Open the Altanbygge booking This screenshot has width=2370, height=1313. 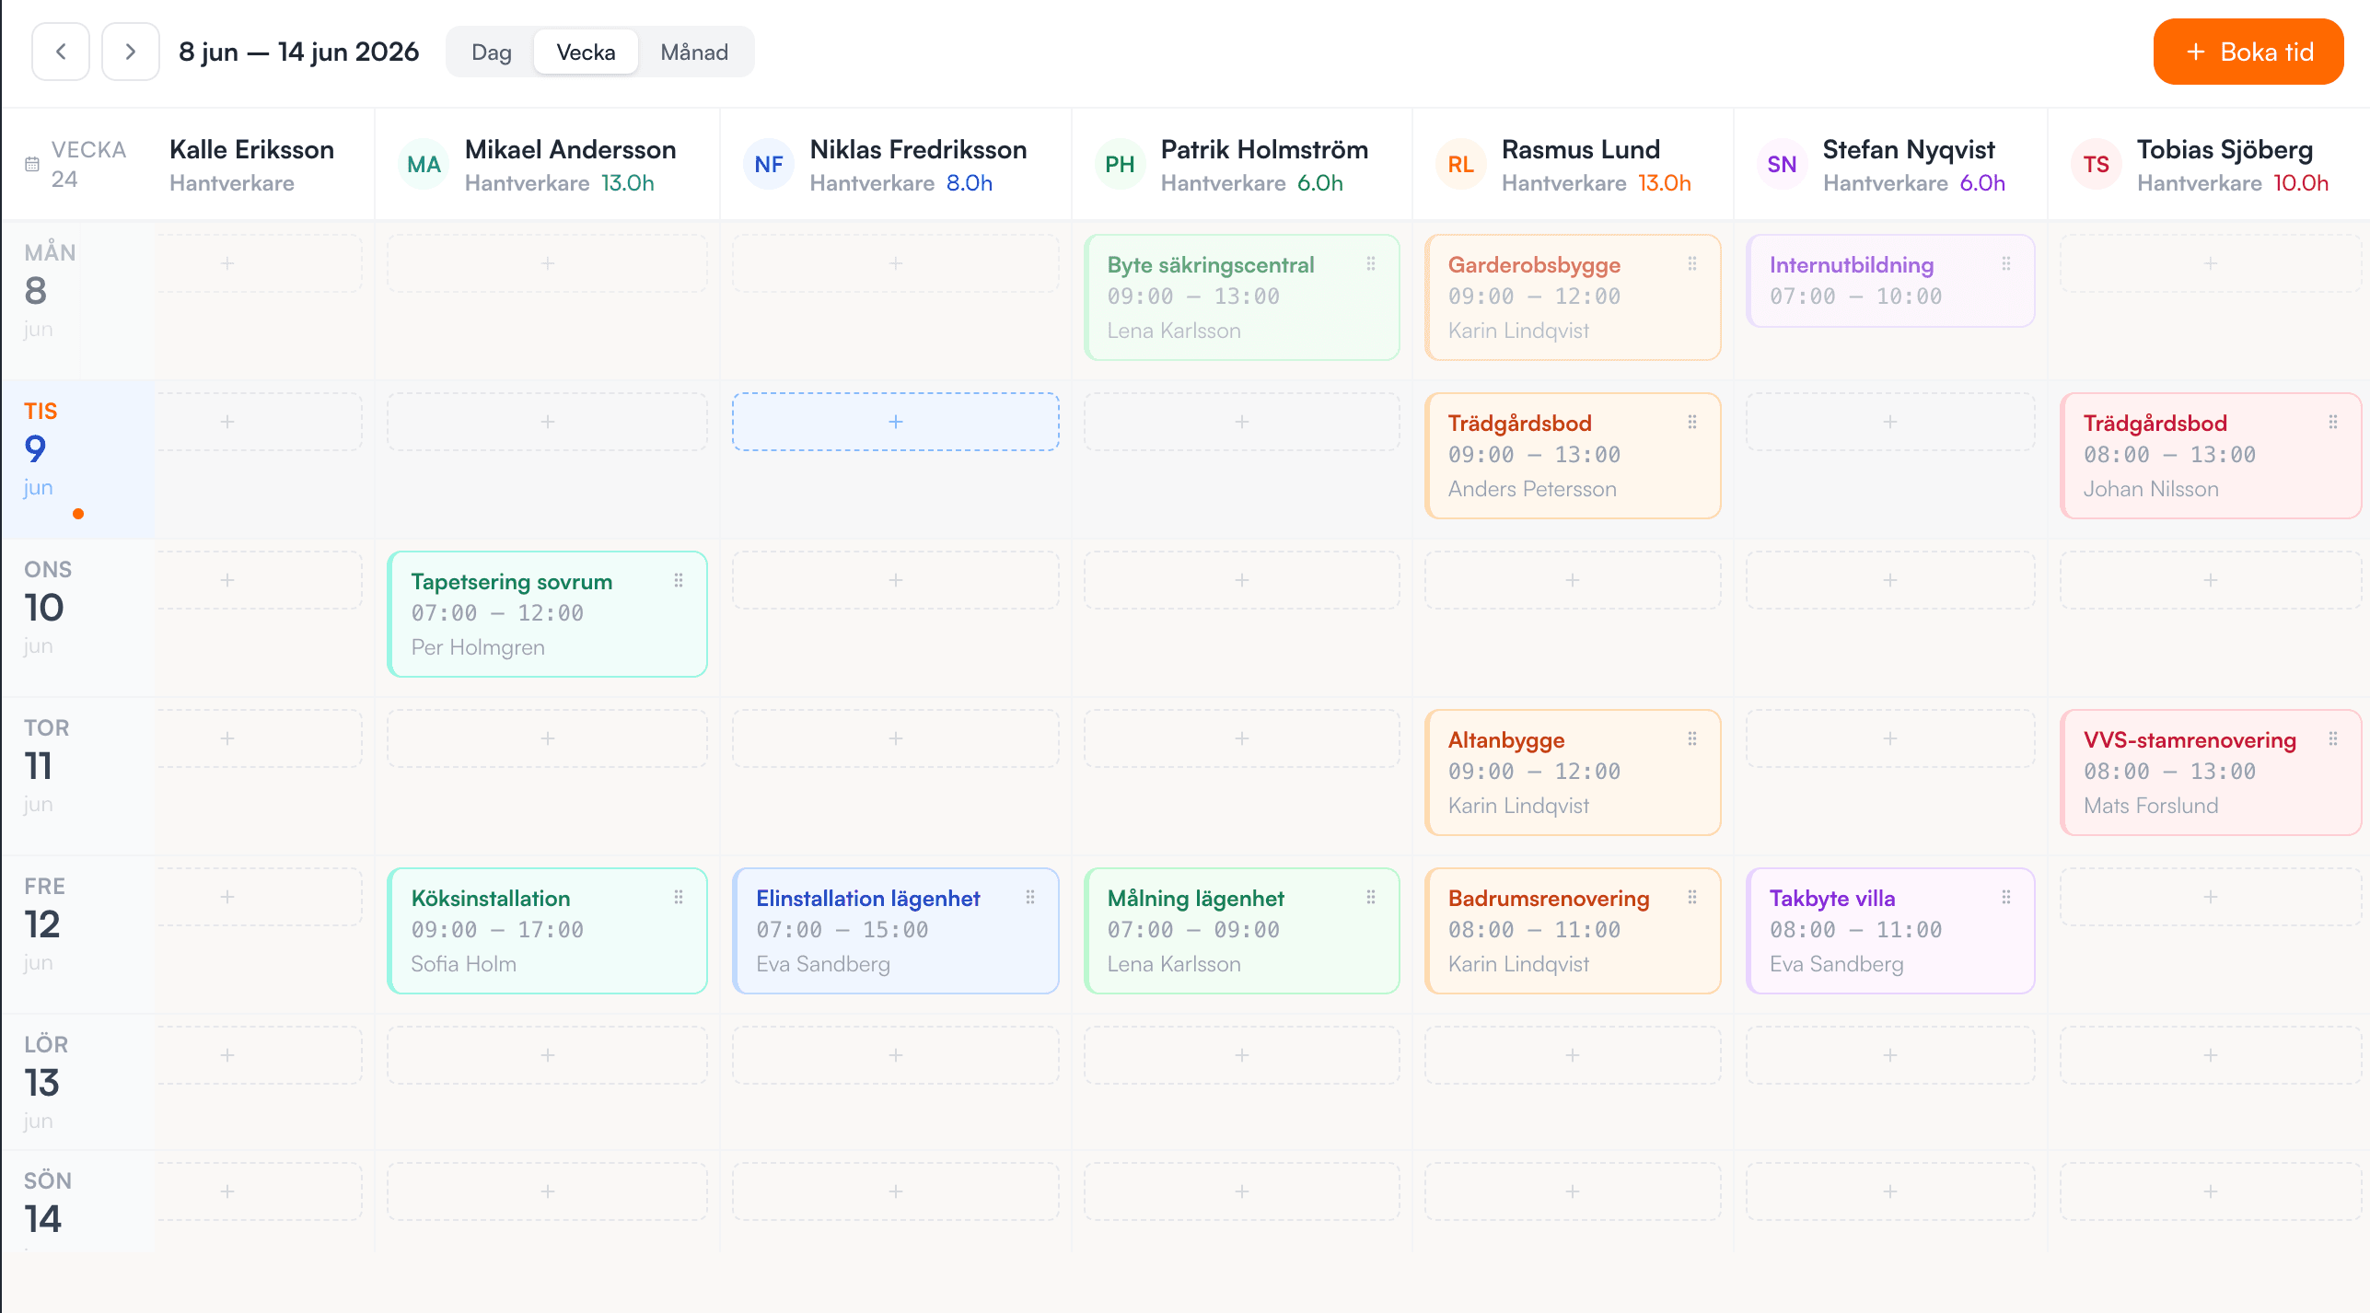pos(1573,773)
